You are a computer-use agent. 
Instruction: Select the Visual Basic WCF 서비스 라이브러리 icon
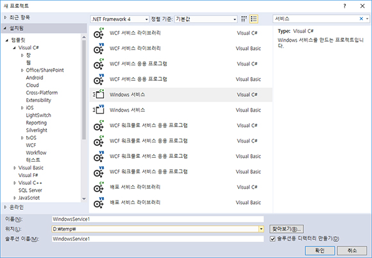[99, 49]
